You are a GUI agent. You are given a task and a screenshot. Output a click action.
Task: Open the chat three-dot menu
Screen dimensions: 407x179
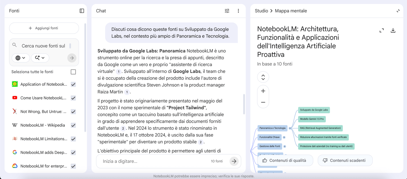pyautogui.click(x=238, y=11)
